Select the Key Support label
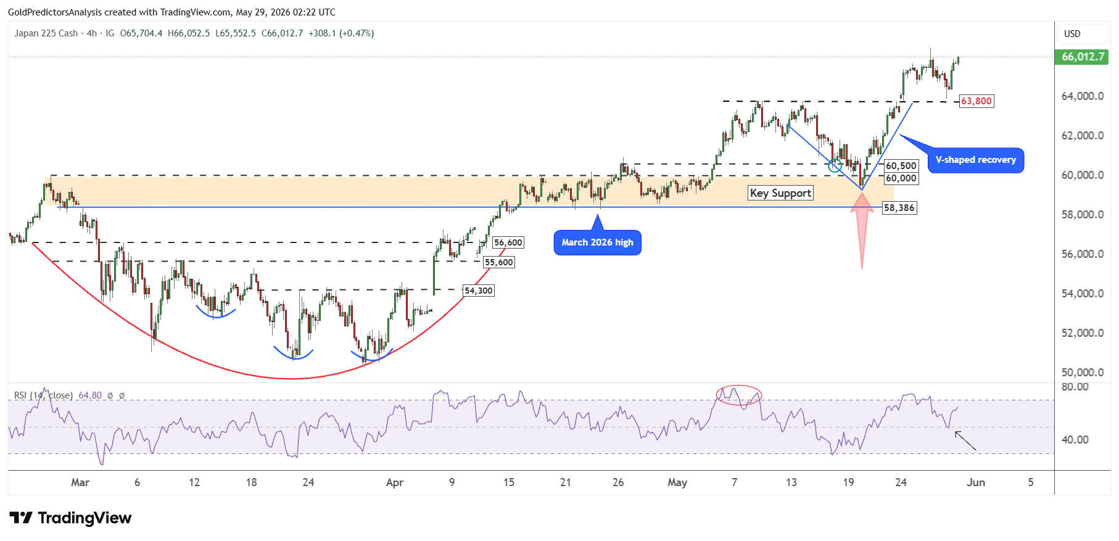The width and height of the screenshot is (1119, 541). tap(780, 193)
